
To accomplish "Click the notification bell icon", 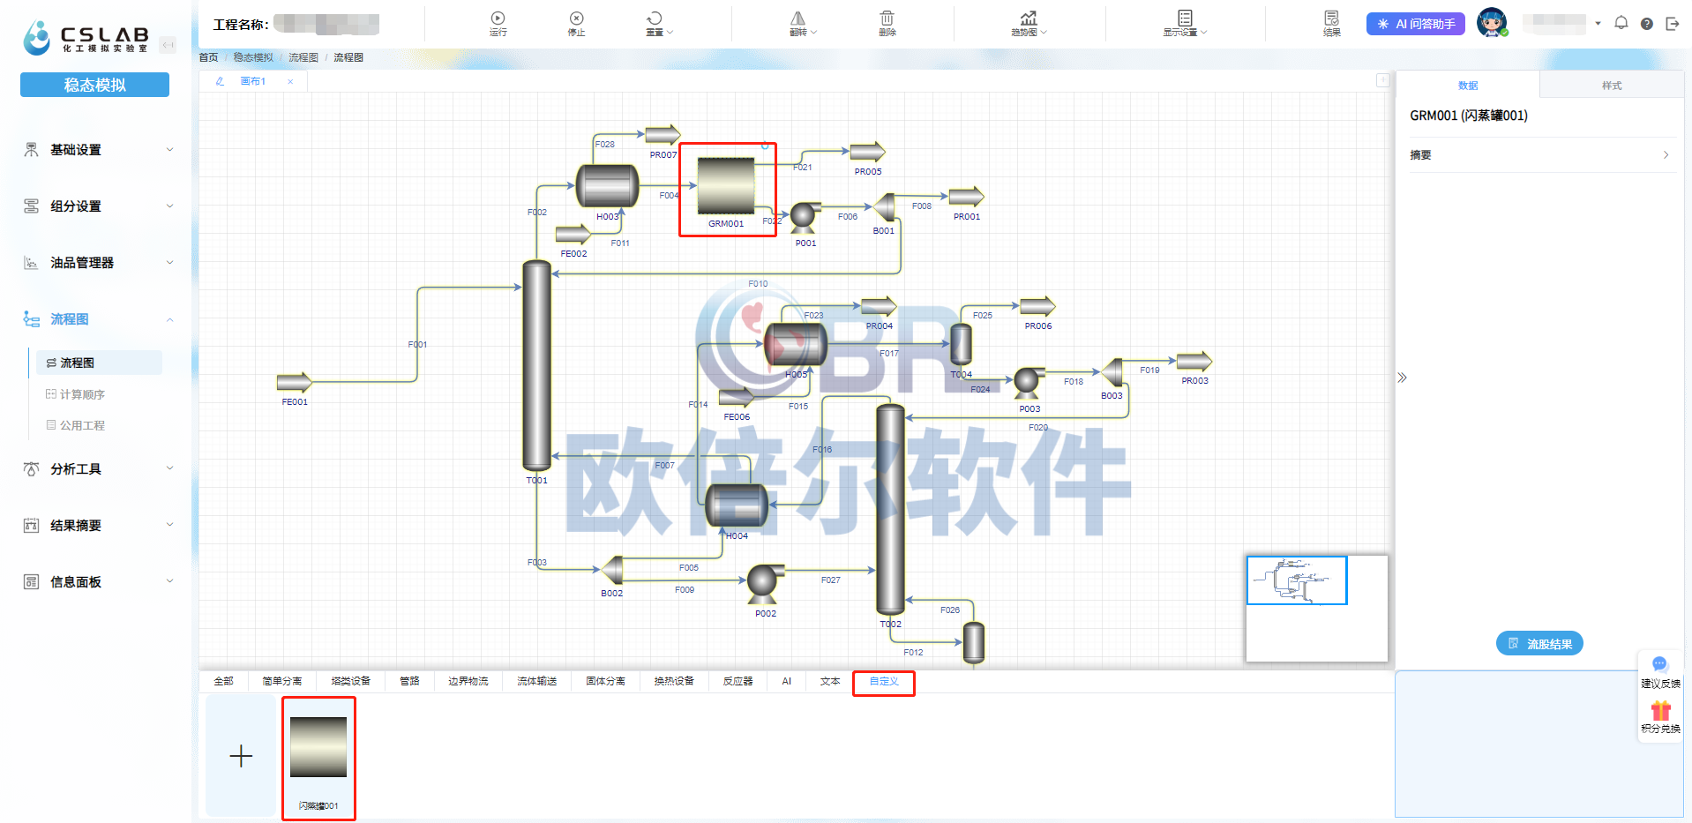I will pyautogui.click(x=1621, y=23).
